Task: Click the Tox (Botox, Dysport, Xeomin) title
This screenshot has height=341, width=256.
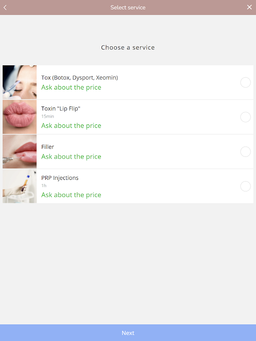Action: point(79,78)
